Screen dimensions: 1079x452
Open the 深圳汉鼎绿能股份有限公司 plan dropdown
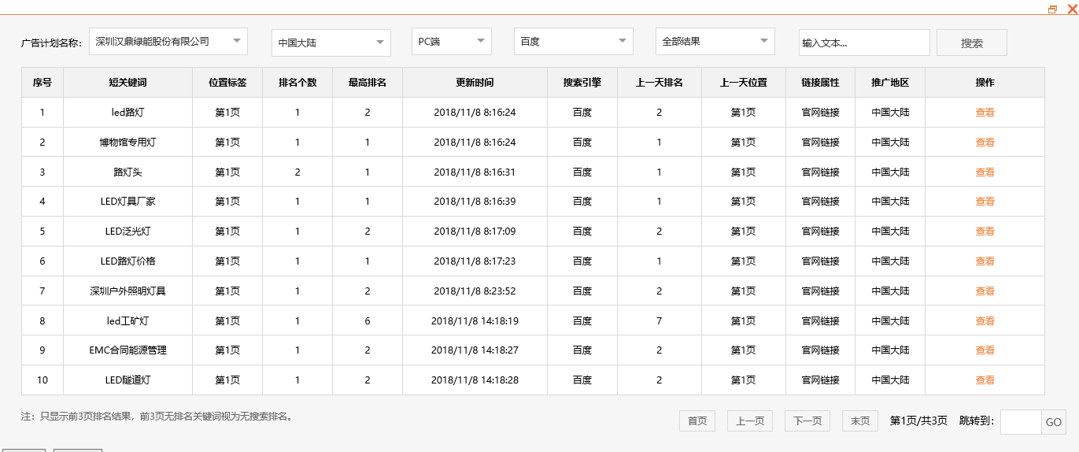coord(168,42)
